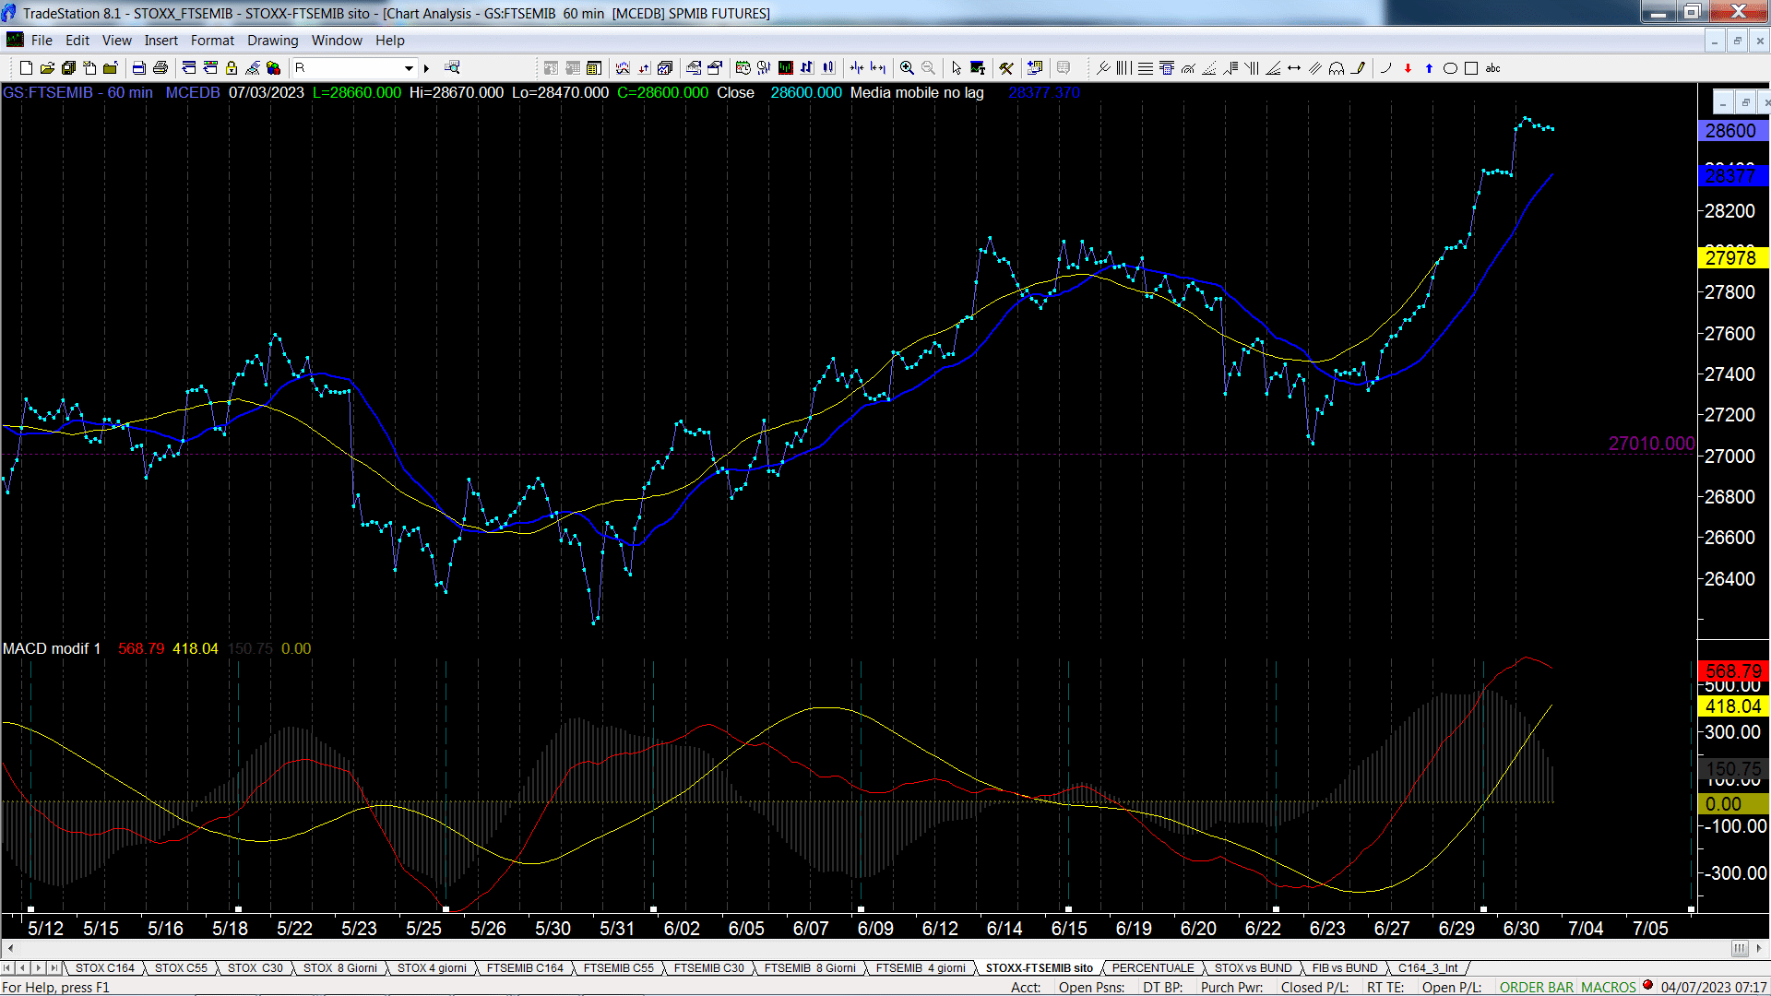Viewport: 1771px width, 996px height.
Task: Click the green-on-black chart data window icon
Action: click(786, 68)
